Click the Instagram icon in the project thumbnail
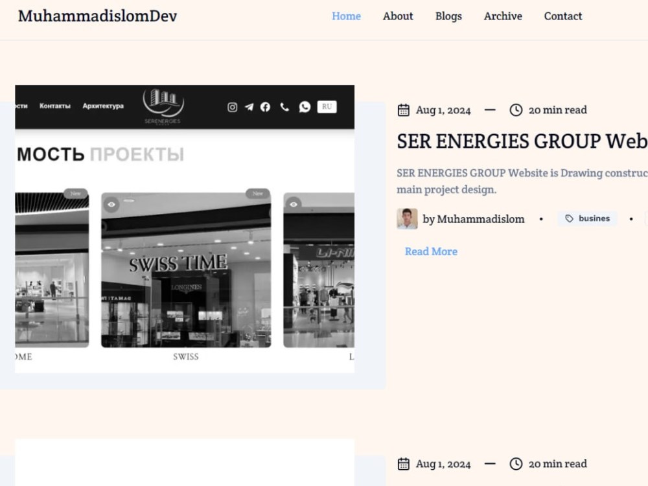This screenshot has height=486, width=648. (232, 107)
